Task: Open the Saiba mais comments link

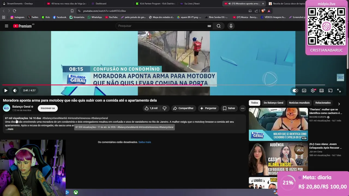Action: 145,142
